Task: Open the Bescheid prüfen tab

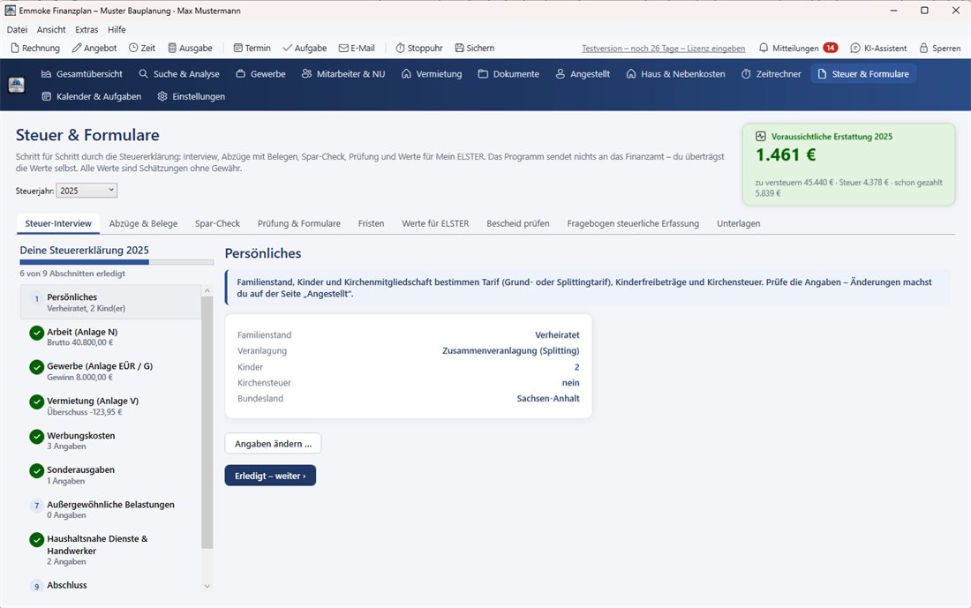Action: [x=517, y=223]
